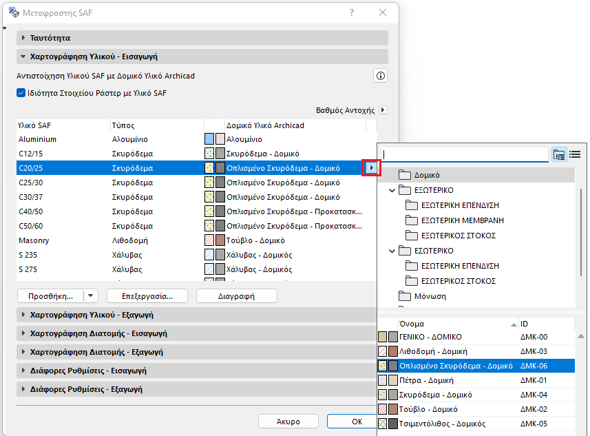The height and width of the screenshot is (436, 590).
Task: Expand Χαρτογράφηση Διατομής - Εξαγωγή section
Action: coord(23,352)
